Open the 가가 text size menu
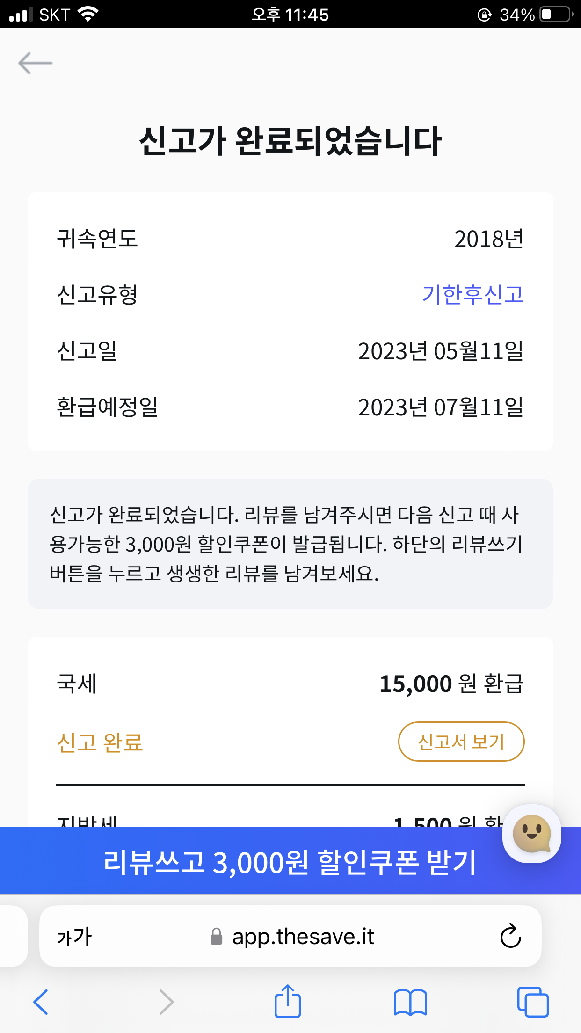581x1033 pixels. (x=74, y=937)
